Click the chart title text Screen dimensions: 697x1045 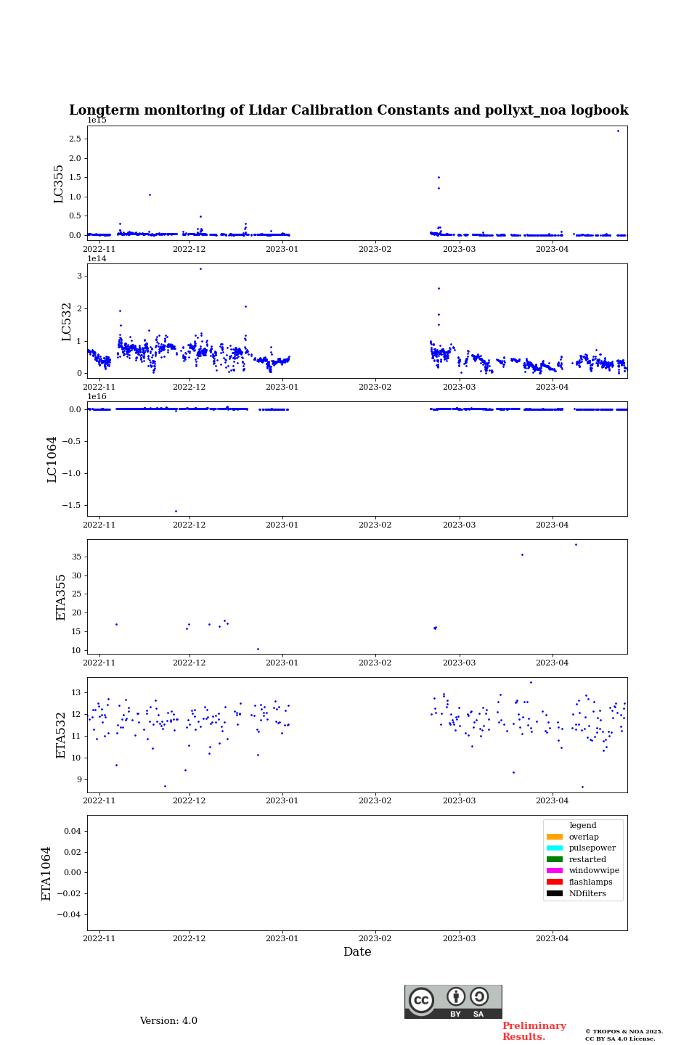[348, 110]
